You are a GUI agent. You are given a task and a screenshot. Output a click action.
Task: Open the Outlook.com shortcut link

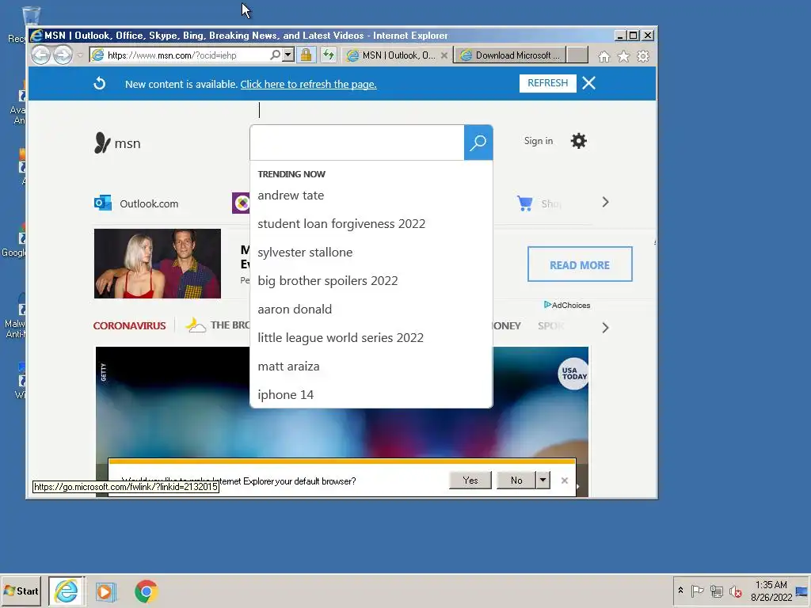(x=149, y=203)
